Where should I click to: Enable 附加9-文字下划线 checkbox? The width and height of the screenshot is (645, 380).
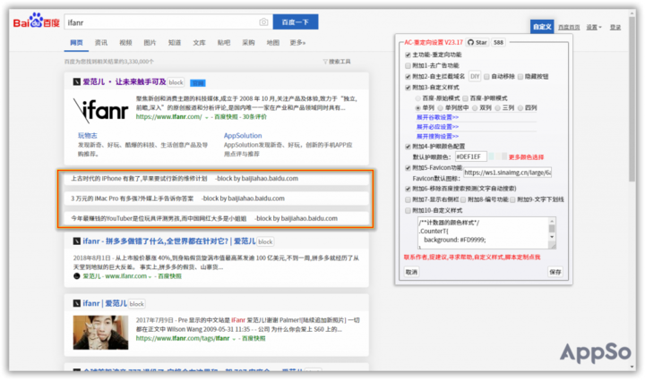pyautogui.click(x=512, y=200)
